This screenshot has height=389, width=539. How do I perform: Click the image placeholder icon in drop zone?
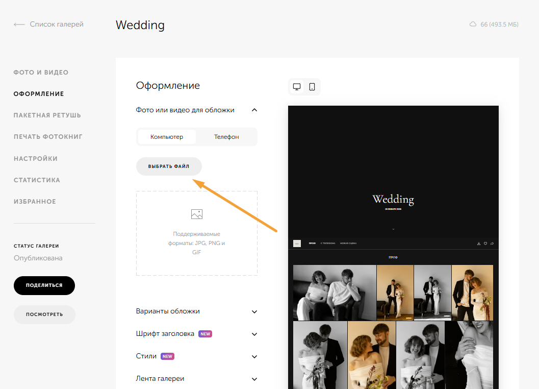pos(197,214)
